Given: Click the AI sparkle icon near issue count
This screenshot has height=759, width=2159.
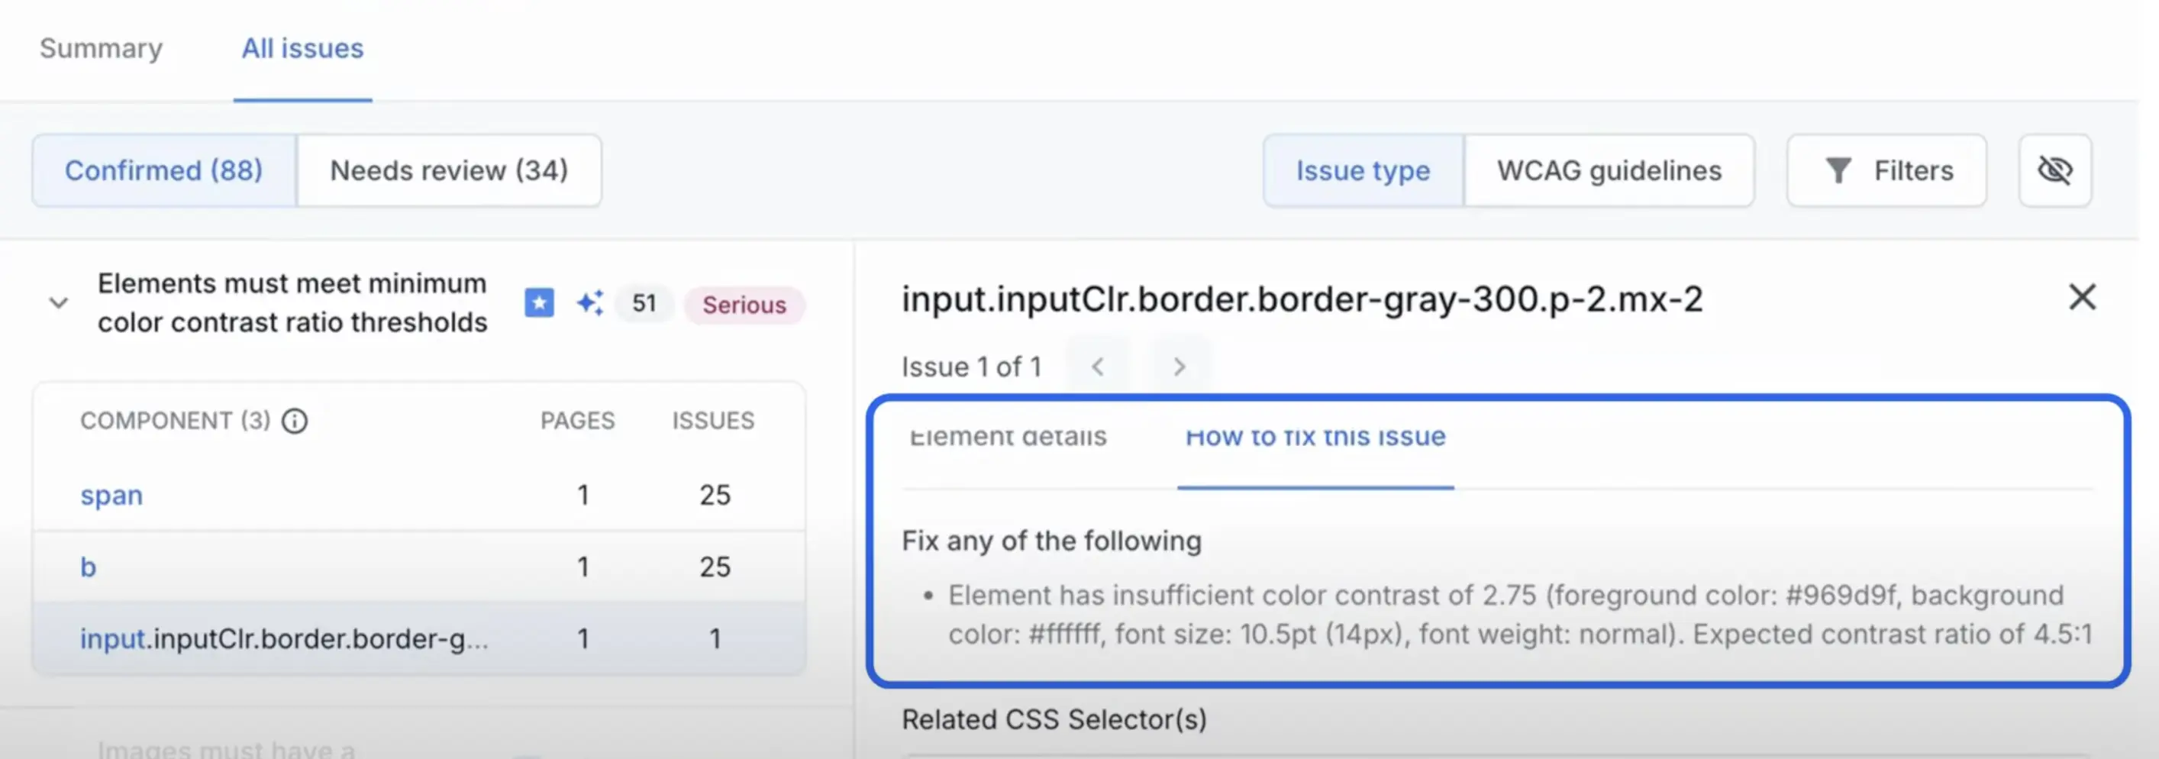Looking at the screenshot, I should pos(589,303).
